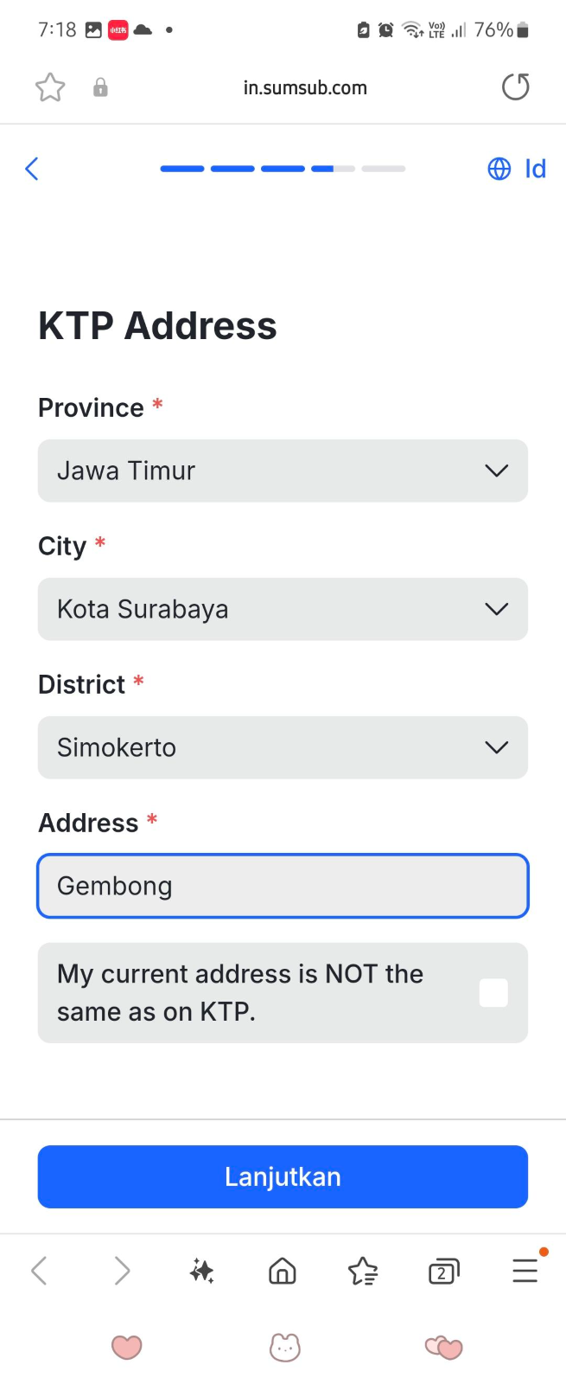Open the browser AI sparkle assistant

202,1271
